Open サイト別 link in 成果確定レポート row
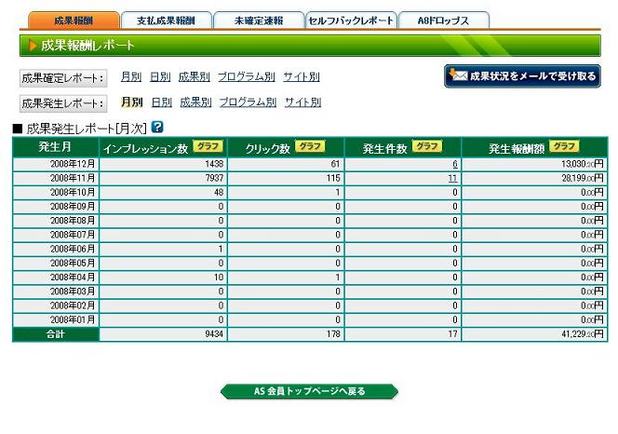The image size is (618, 434). 302,76
